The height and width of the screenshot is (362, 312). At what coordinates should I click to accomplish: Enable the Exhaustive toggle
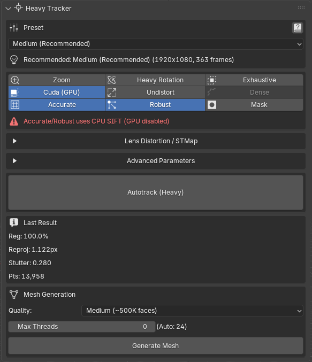pyautogui.click(x=254, y=80)
